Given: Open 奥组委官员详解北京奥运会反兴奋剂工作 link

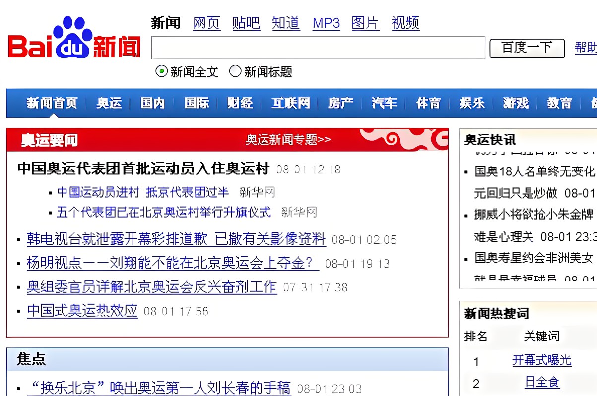Looking at the screenshot, I should point(152,287).
